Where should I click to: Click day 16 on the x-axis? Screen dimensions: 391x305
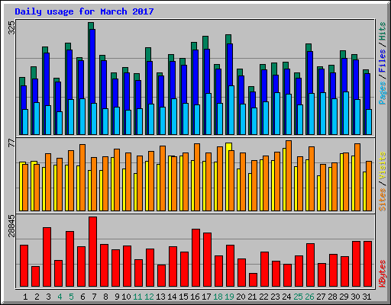195,297
